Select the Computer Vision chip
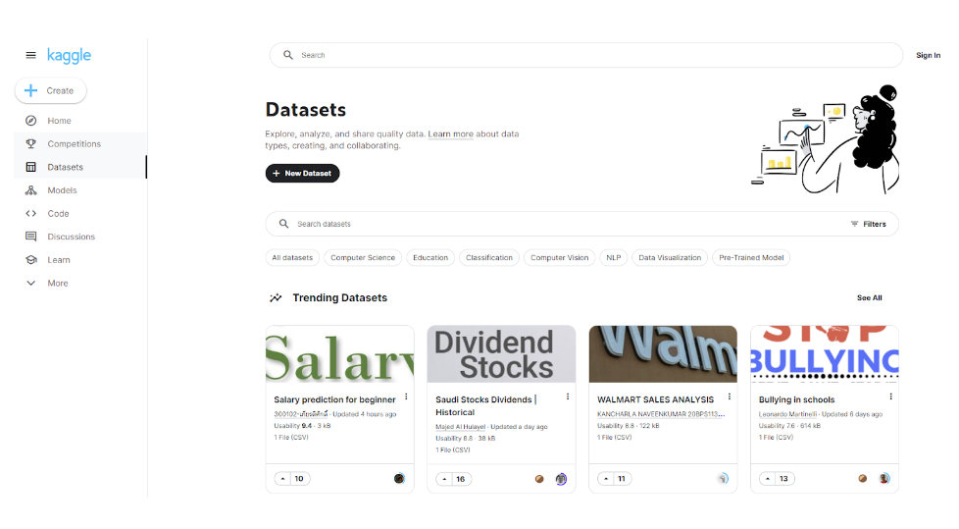The image size is (959, 529). 560,258
